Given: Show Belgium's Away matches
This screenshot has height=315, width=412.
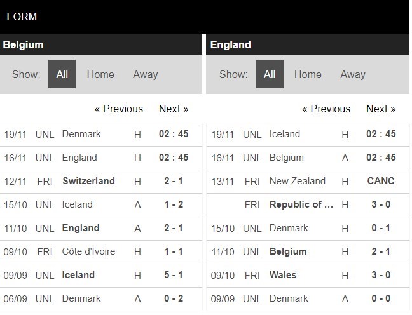Looking at the screenshot, I should 145,74.
